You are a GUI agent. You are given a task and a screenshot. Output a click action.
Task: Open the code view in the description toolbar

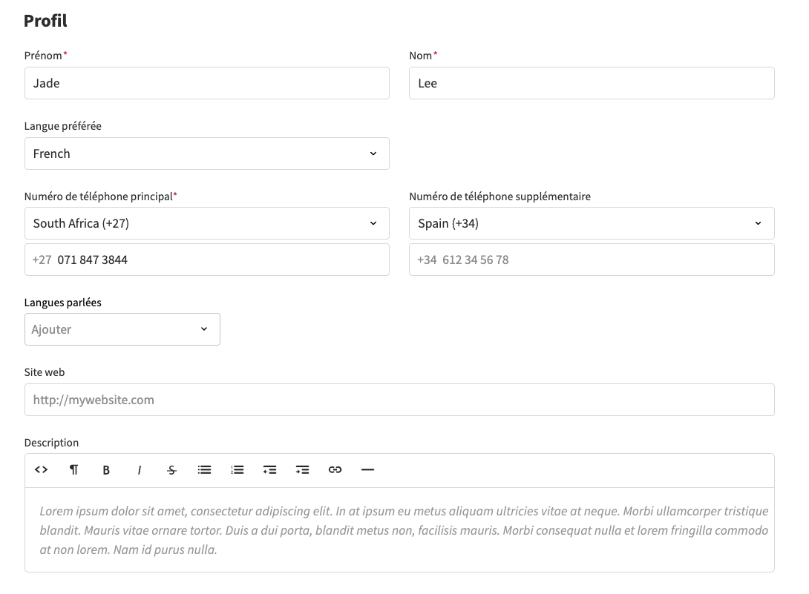40,469
